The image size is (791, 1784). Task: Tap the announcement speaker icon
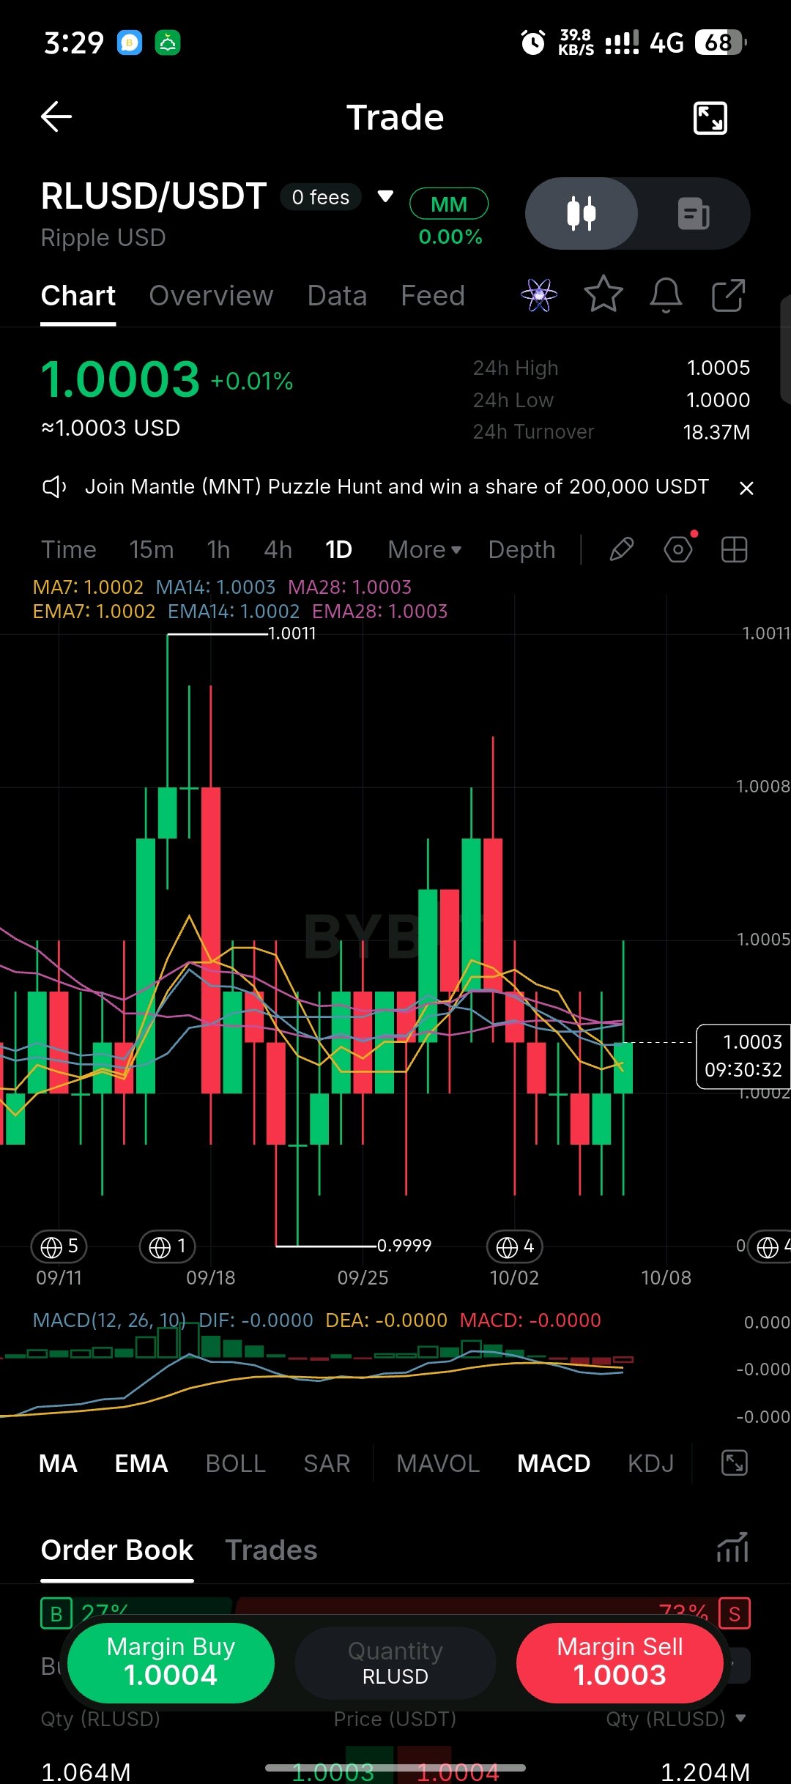pyautogui.click(x=55, y=487)
